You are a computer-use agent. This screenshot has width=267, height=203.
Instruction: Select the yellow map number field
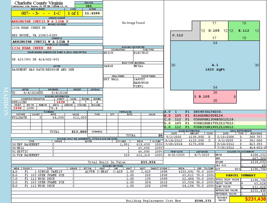tap(38, 13)
